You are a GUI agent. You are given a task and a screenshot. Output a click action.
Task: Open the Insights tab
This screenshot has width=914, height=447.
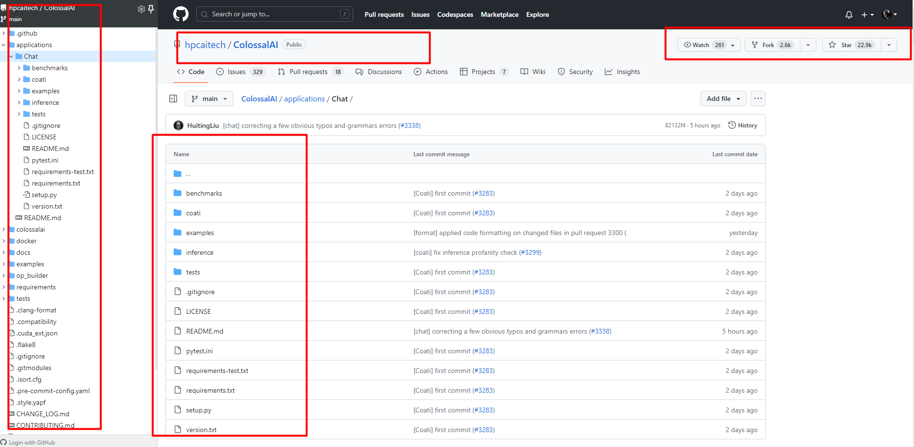[622, 72]
